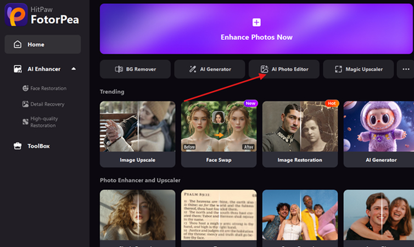Click the Face Restoration icon
The height and width of the screenshot is (247, 414).
25,88
